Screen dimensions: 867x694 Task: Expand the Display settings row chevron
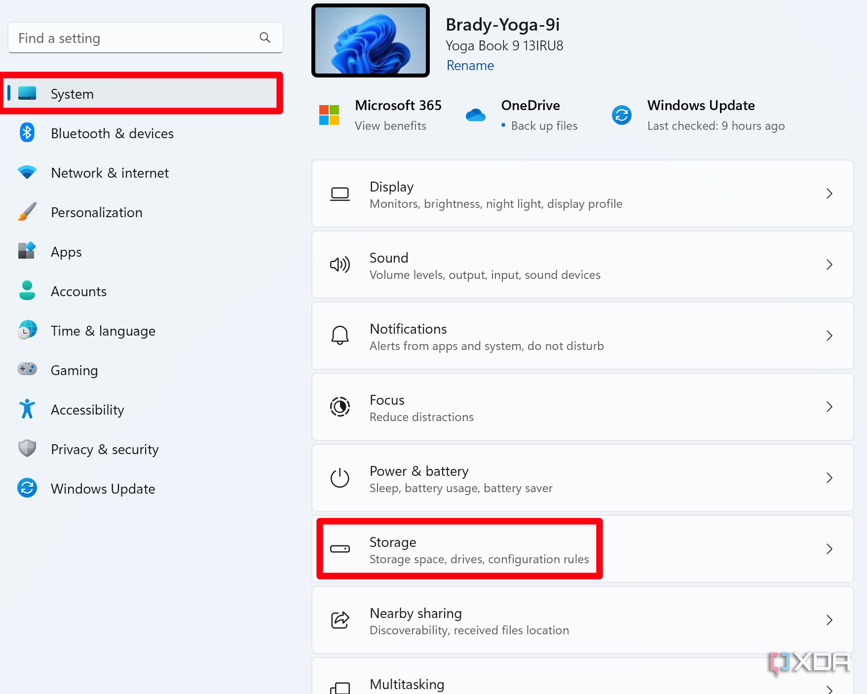(830, 193)
